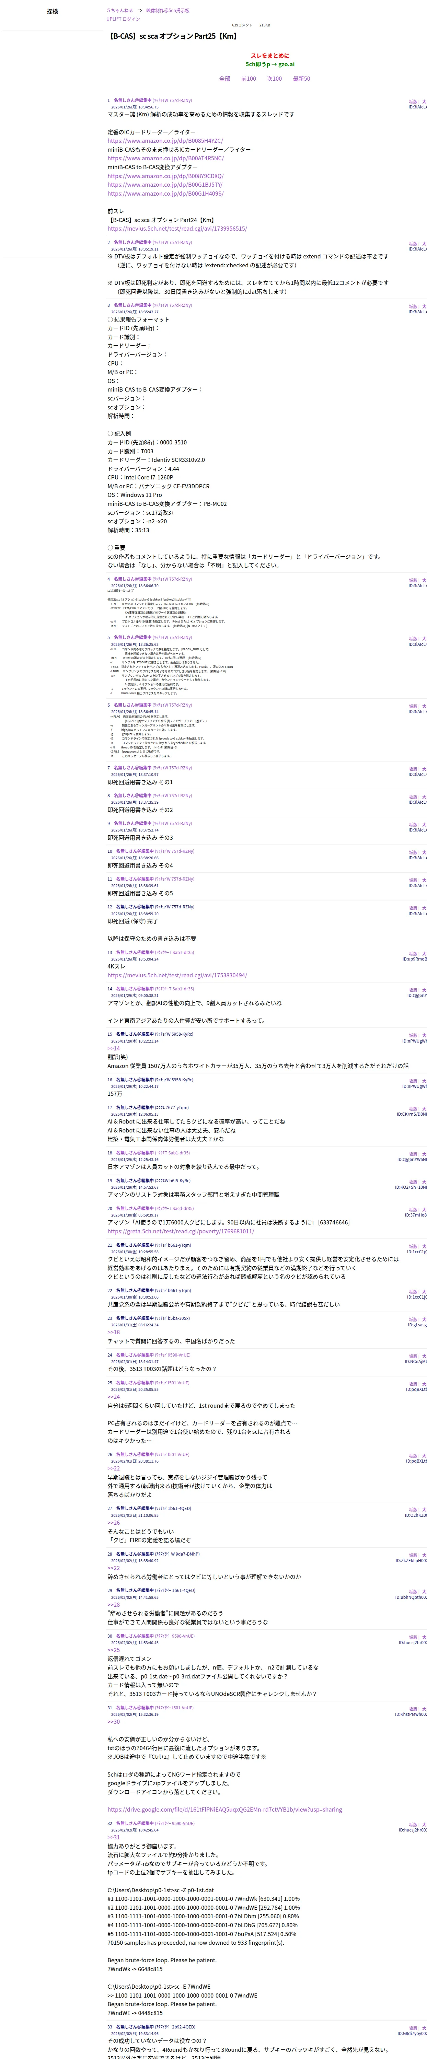This screenshot has width=427, height=2059.
Task: Open Amazon link ending B00AT4R5NC
Action: [x=165, y=158]
